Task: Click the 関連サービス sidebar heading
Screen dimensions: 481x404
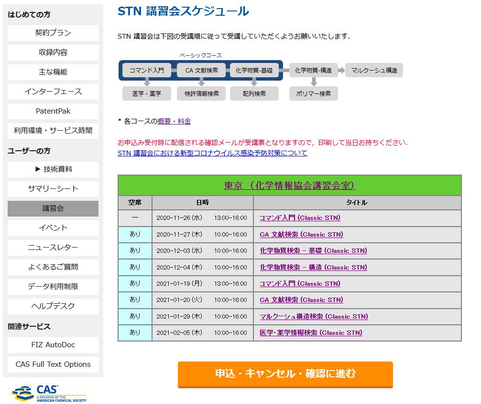Action: coord(29,327)
